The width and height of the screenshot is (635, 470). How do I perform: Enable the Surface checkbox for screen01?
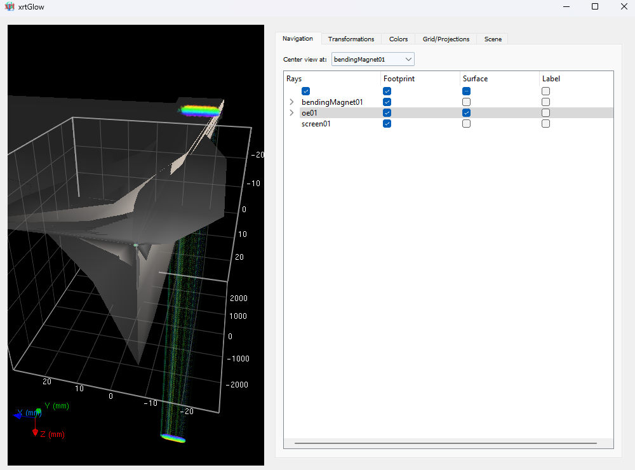466,123
